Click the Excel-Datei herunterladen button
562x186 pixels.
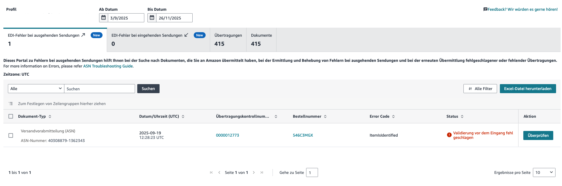[528, 89]
